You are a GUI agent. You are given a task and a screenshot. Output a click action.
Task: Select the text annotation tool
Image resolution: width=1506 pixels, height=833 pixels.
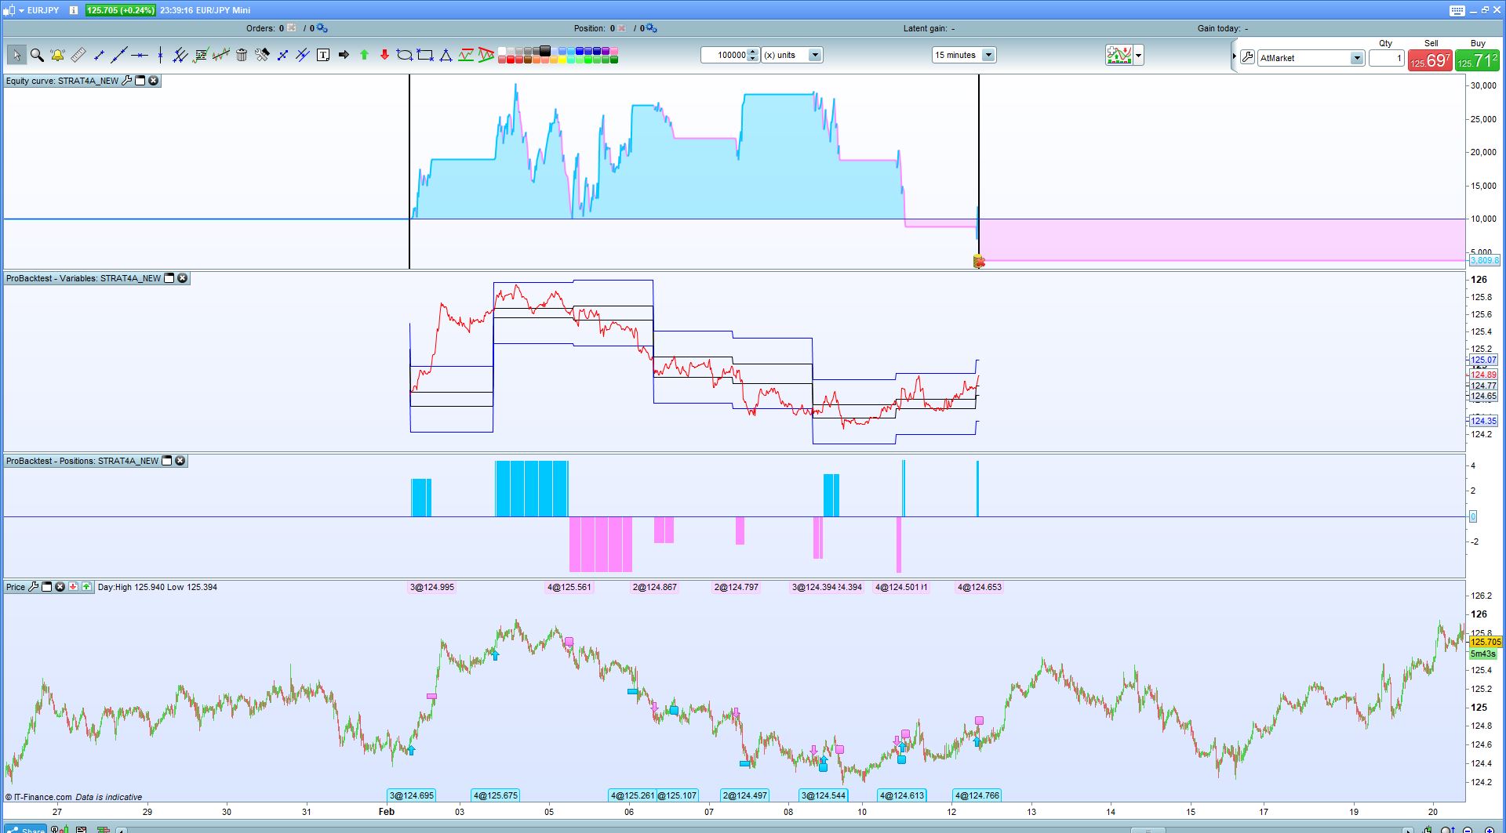coord(323,55)
